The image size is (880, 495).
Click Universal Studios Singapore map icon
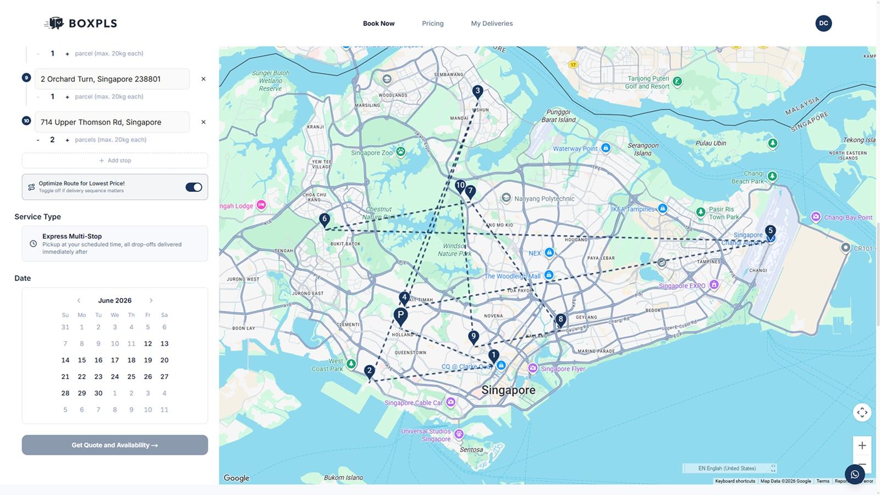459,434
